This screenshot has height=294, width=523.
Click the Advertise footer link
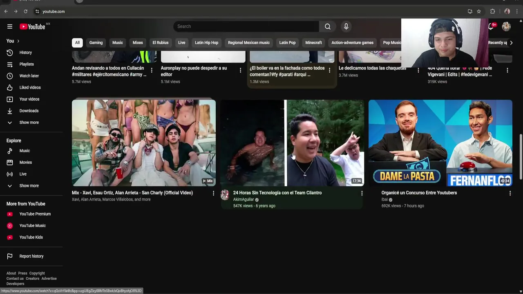(49, 278)
